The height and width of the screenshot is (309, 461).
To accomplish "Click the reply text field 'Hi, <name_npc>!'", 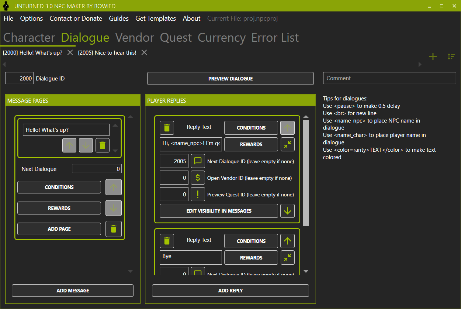I will (x=191, y=144).
